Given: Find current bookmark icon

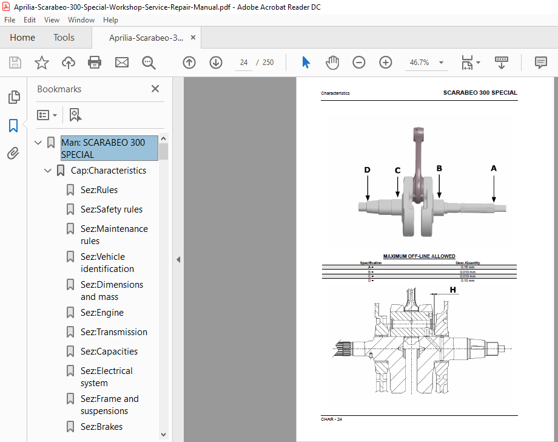Looking at the screenshot, I should pos(75,115).
